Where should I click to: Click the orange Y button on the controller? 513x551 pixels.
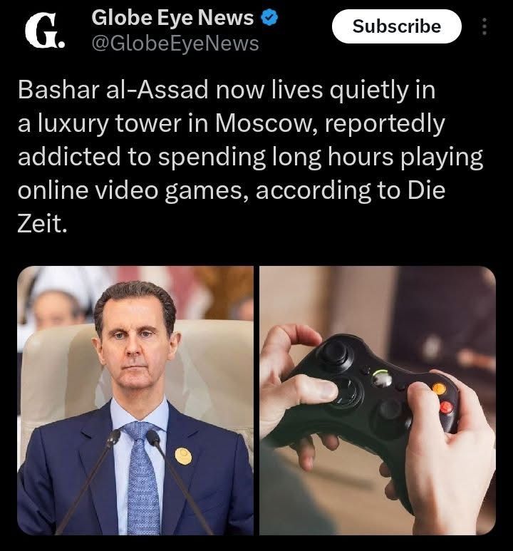[439, 389]
